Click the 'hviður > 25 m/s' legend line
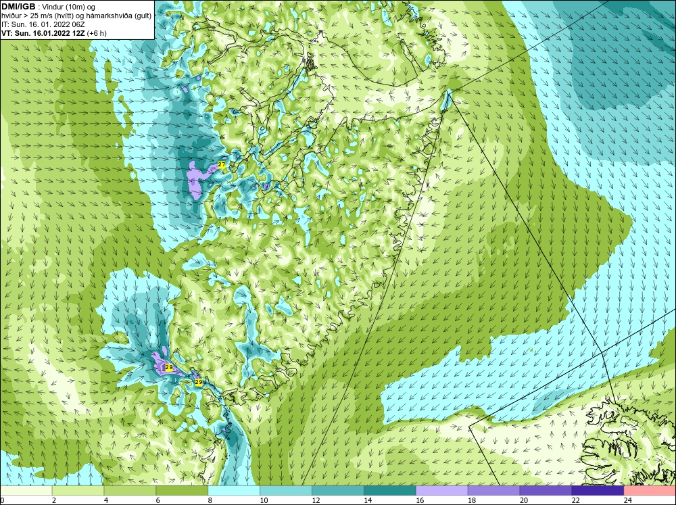This screenshot has height=505, width=676. [x=76, y=16]
